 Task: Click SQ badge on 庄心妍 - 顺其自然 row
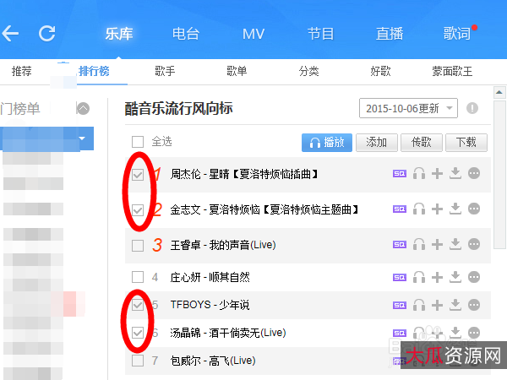pos(400,278)
